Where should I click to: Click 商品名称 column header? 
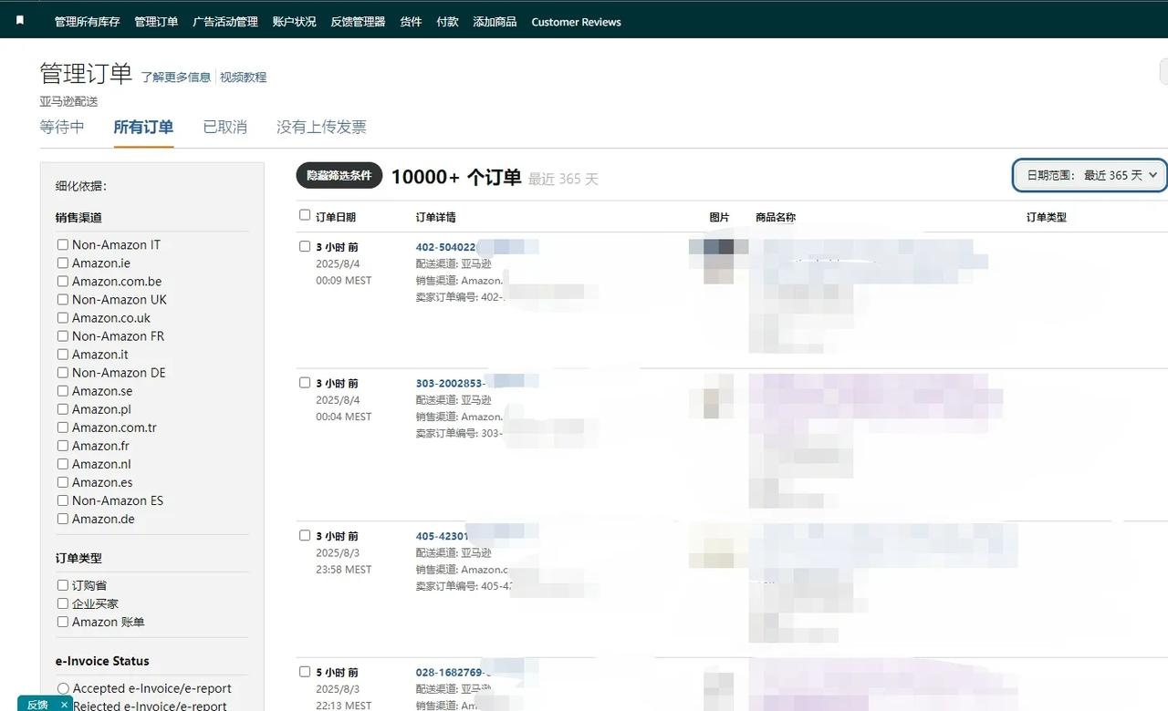pyautogui.click(x=776, y=217)
